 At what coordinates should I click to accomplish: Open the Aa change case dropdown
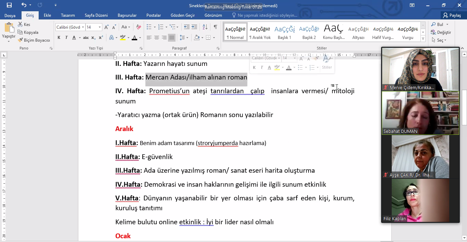[126, 27]
